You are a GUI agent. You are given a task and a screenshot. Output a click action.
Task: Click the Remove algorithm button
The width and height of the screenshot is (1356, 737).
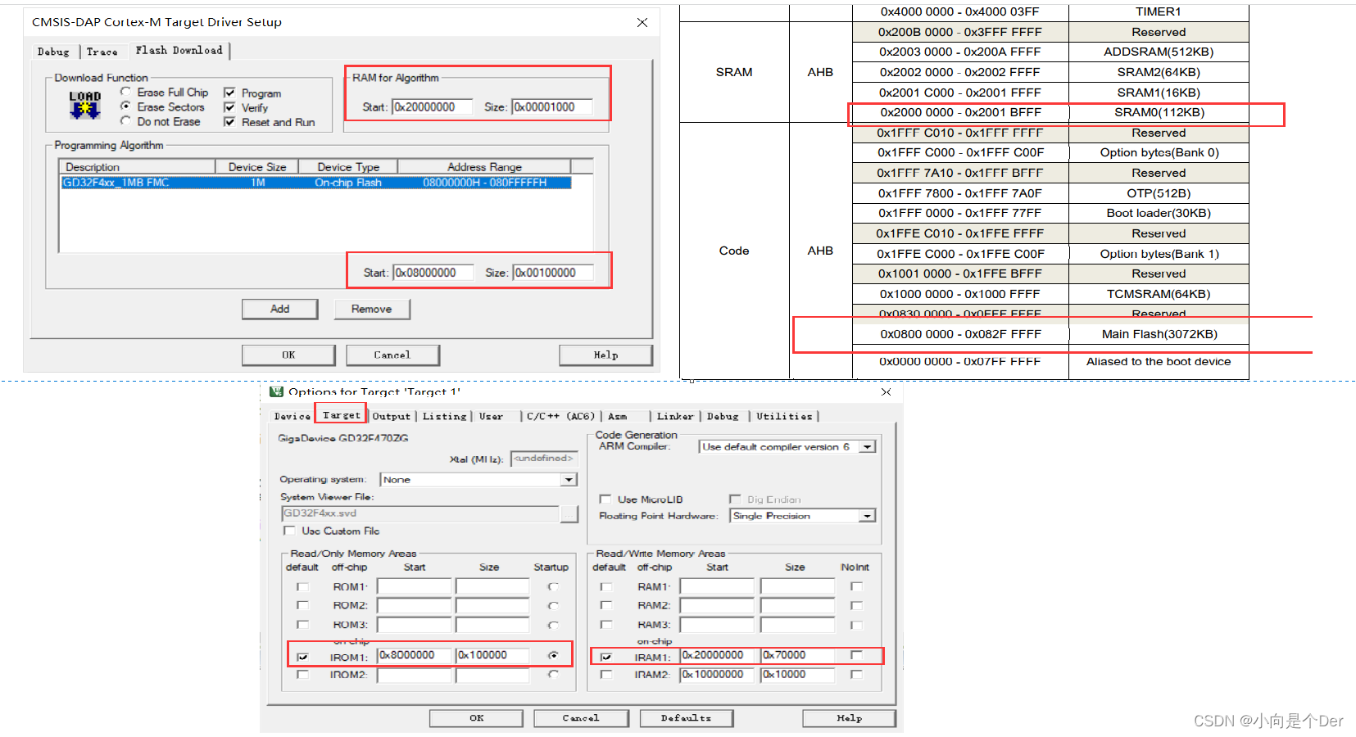click(x=372, y=309)
